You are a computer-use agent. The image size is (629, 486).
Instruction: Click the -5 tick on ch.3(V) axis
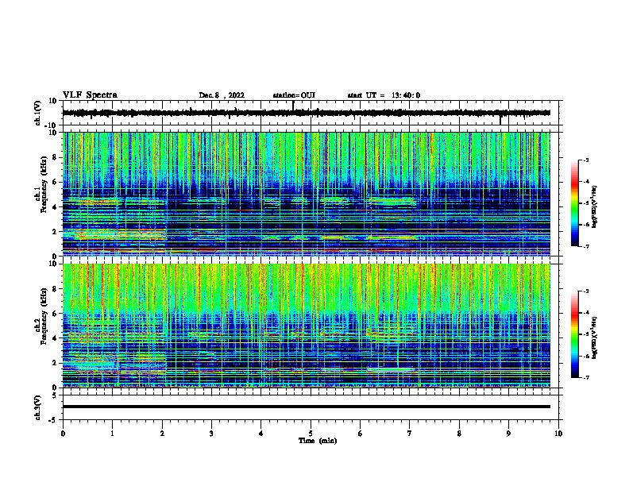(53, 420)
